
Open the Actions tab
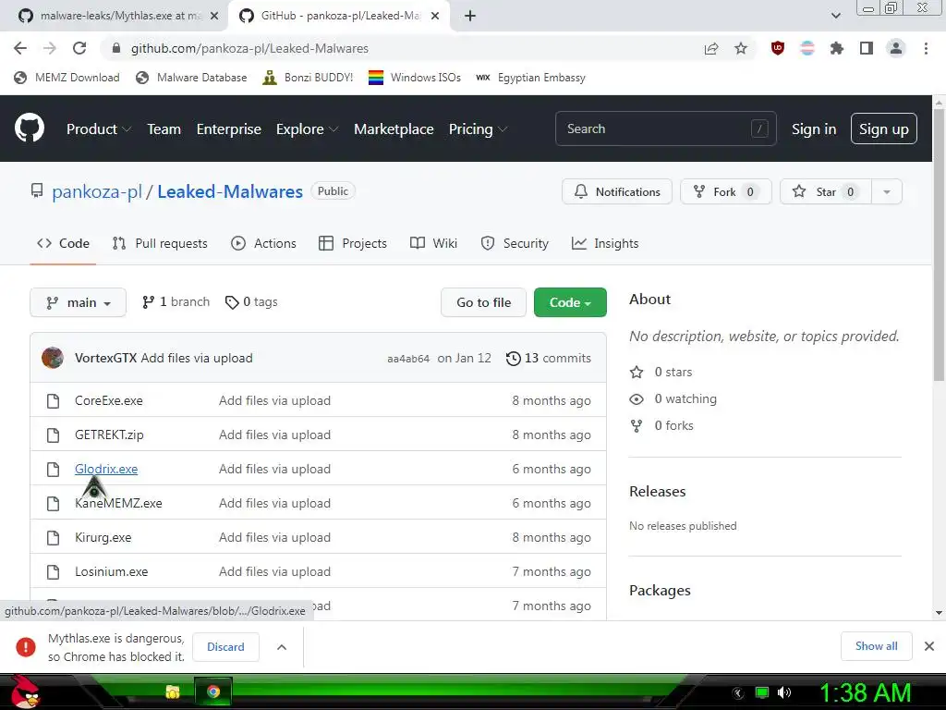coord(263,243)
